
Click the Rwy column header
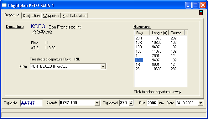tap(142, 33)
